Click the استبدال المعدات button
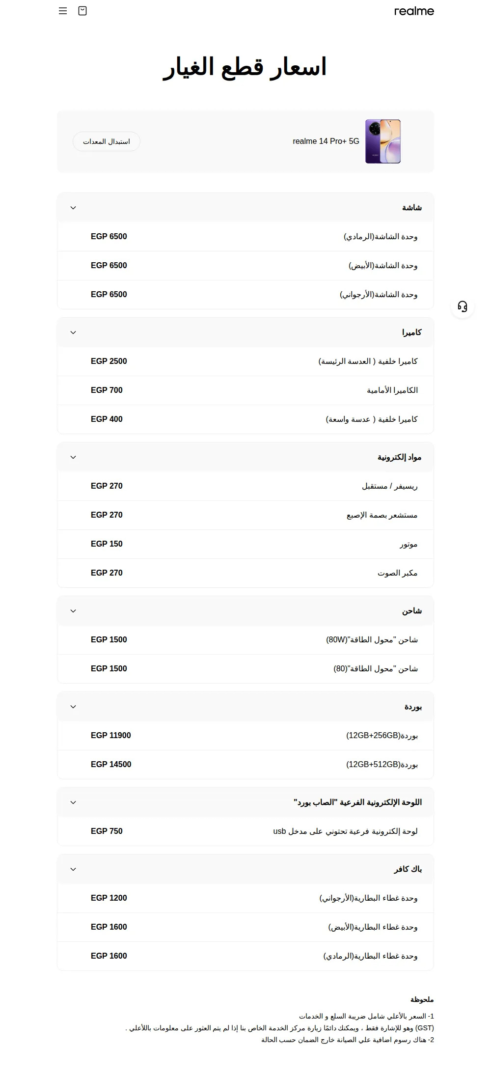Image resolution: width=491 pixels, height=1075 pixels. 107,141
